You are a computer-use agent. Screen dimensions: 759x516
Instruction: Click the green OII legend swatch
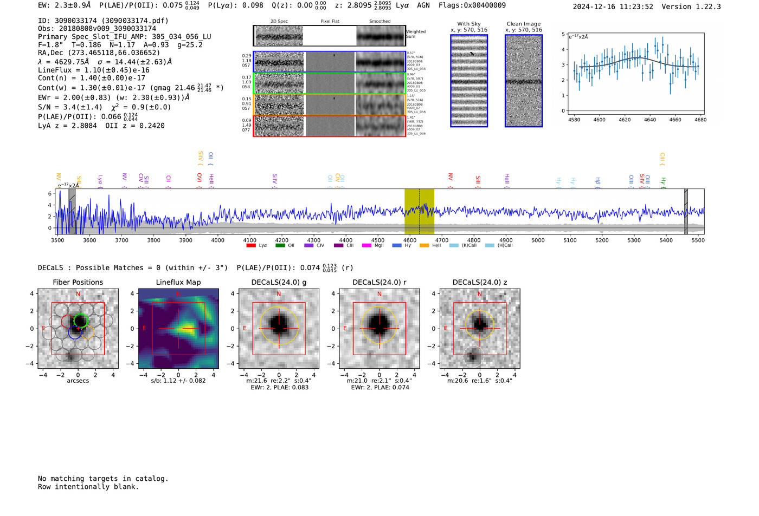[x=280, y=246]
